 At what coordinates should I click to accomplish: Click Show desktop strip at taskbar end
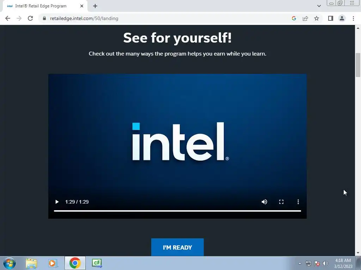(359, 263)
